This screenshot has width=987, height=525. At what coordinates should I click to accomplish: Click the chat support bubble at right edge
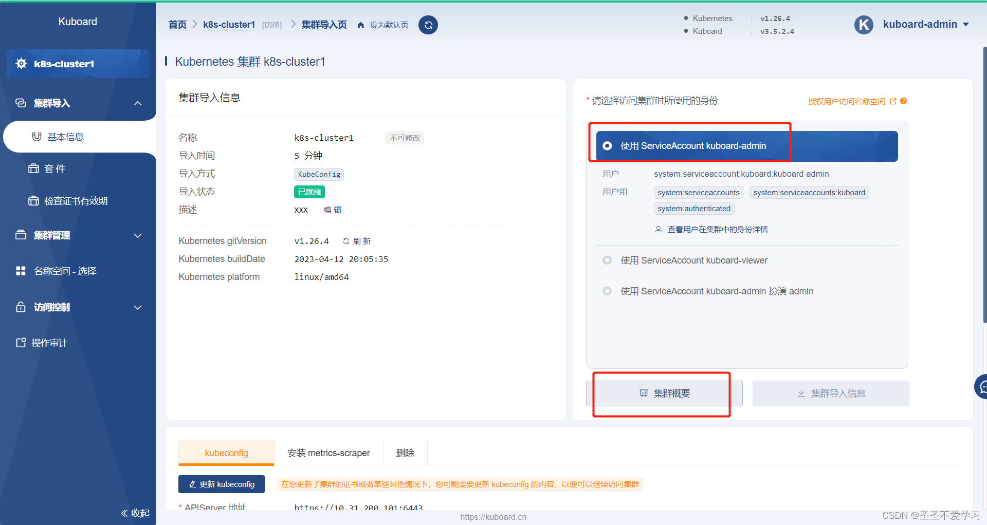(x=981, y=386)
